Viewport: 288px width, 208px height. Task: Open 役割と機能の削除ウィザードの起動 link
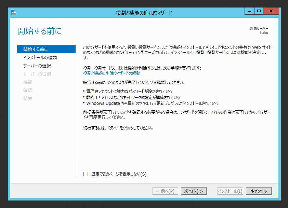pos(112,73)
